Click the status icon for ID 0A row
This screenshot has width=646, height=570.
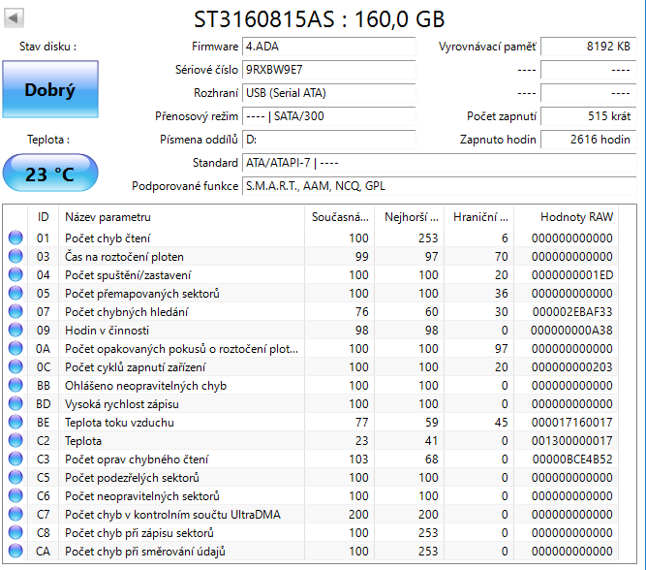click(15, 349)
